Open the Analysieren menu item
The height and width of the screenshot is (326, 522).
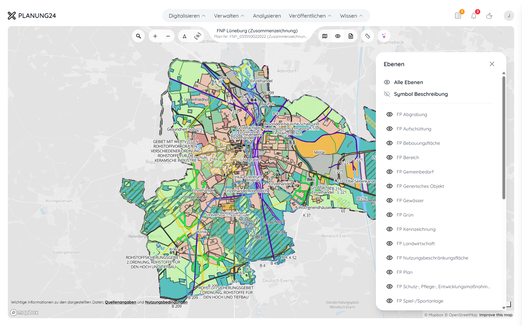tap(267, 16)
